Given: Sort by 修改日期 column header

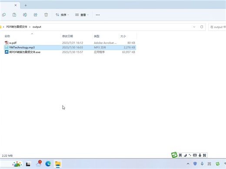Looking at the screenshot, I should pyautogui.click(x=67, y=36).
